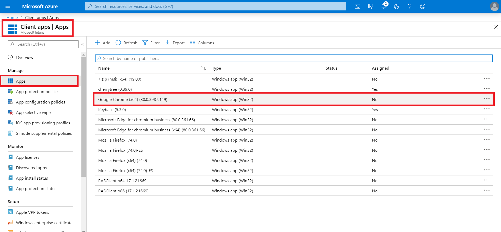Open ellipsis menu for RASClient-x64 row
This screenshot has width=501, height=232.
coord(487,180)
